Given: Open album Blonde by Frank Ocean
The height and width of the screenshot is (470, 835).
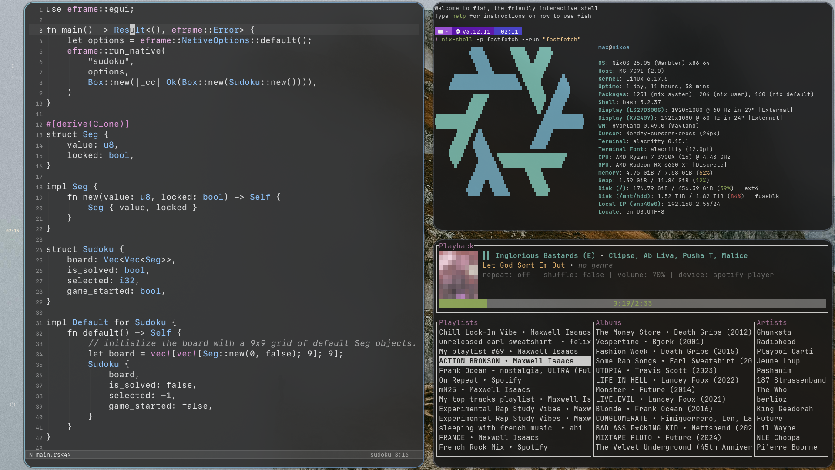Looking at the screenshot, I should [x=674, y=409].
